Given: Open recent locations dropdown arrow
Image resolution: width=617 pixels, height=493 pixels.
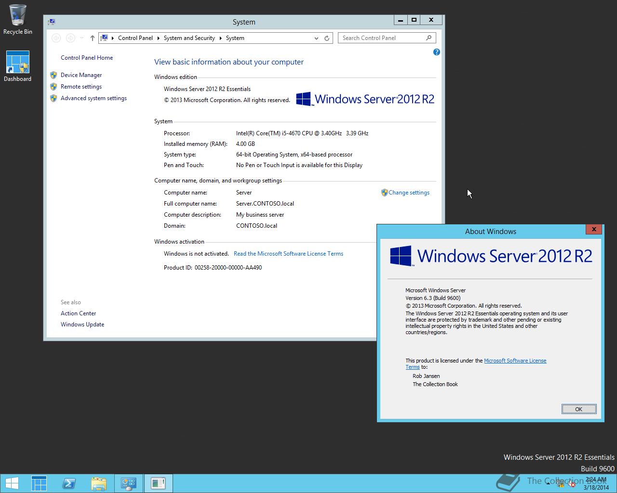Looking at the screenshot, I should pos(82,38).
